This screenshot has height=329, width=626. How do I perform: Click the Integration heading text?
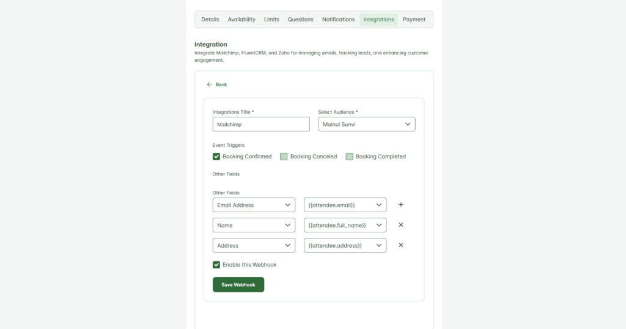coord(211,44)
